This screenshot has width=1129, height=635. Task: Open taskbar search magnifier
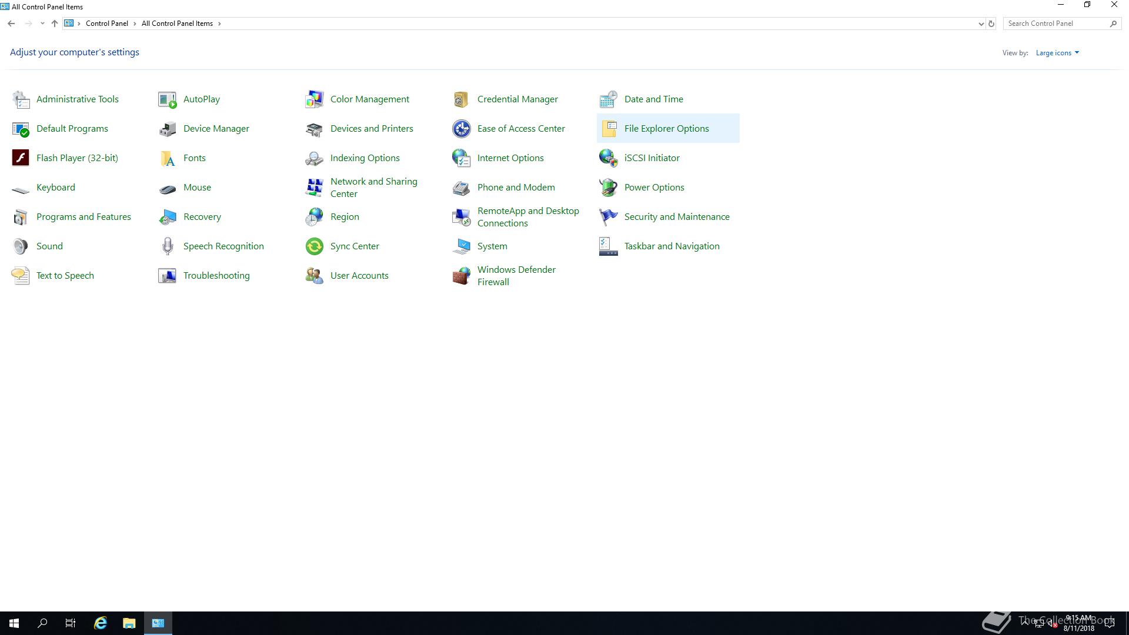tap(42, 623)
